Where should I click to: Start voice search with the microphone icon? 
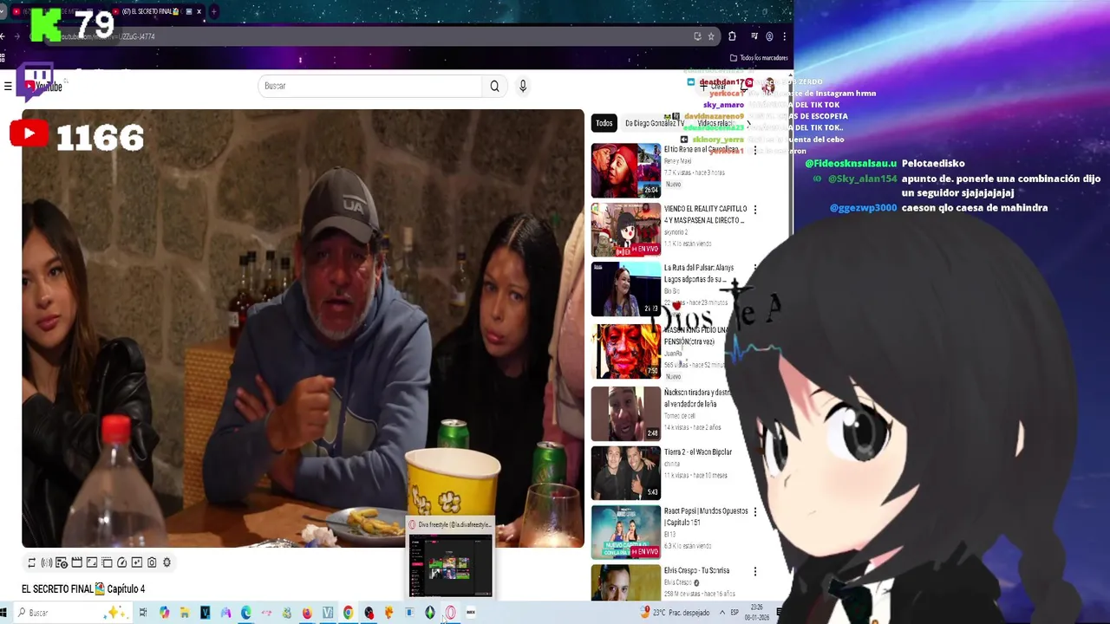coord(523,86)
